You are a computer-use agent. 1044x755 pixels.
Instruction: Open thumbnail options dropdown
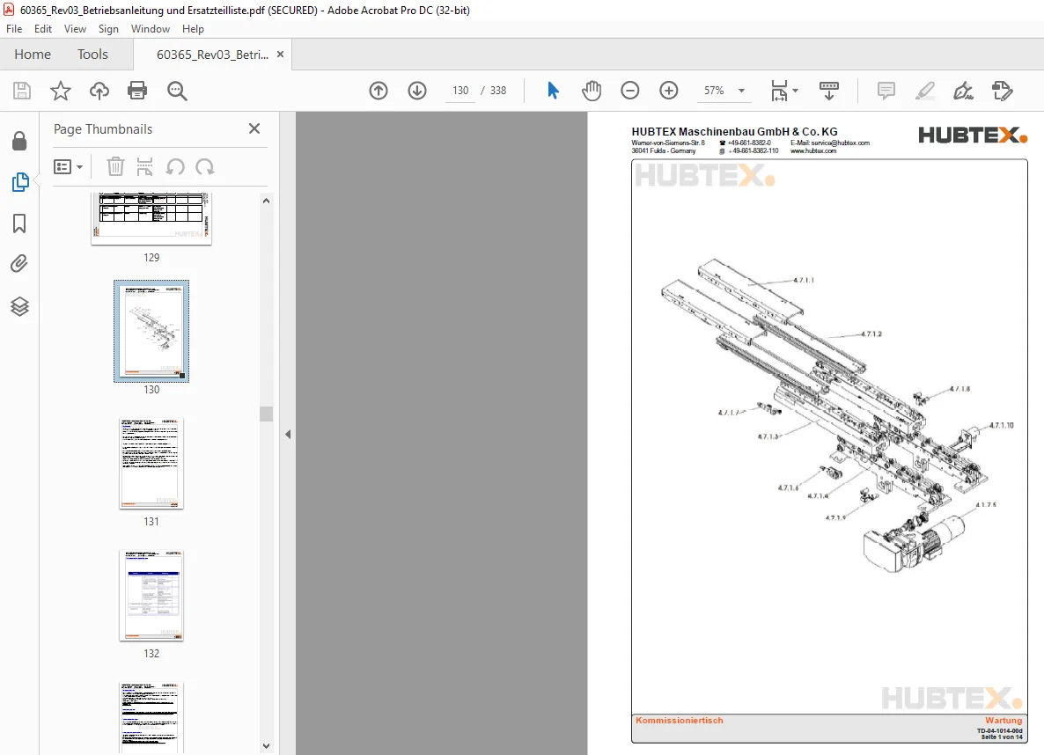[x=68, y=166]
